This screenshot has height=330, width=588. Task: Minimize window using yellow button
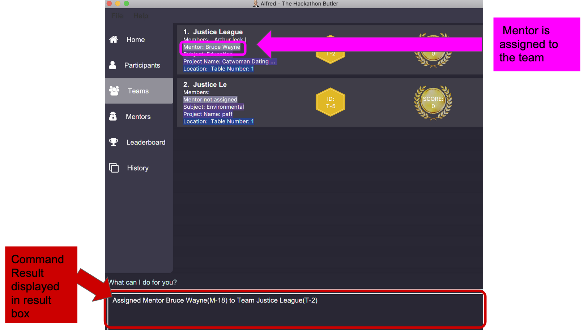[x=118, y=4]
